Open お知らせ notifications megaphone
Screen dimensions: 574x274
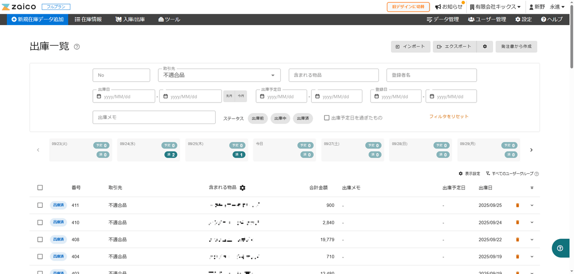tap(448, 7)
